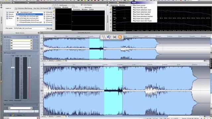The image size is (212, 119).
Task: Switch to the Background tasks tab
Action: tap(45, 3)
